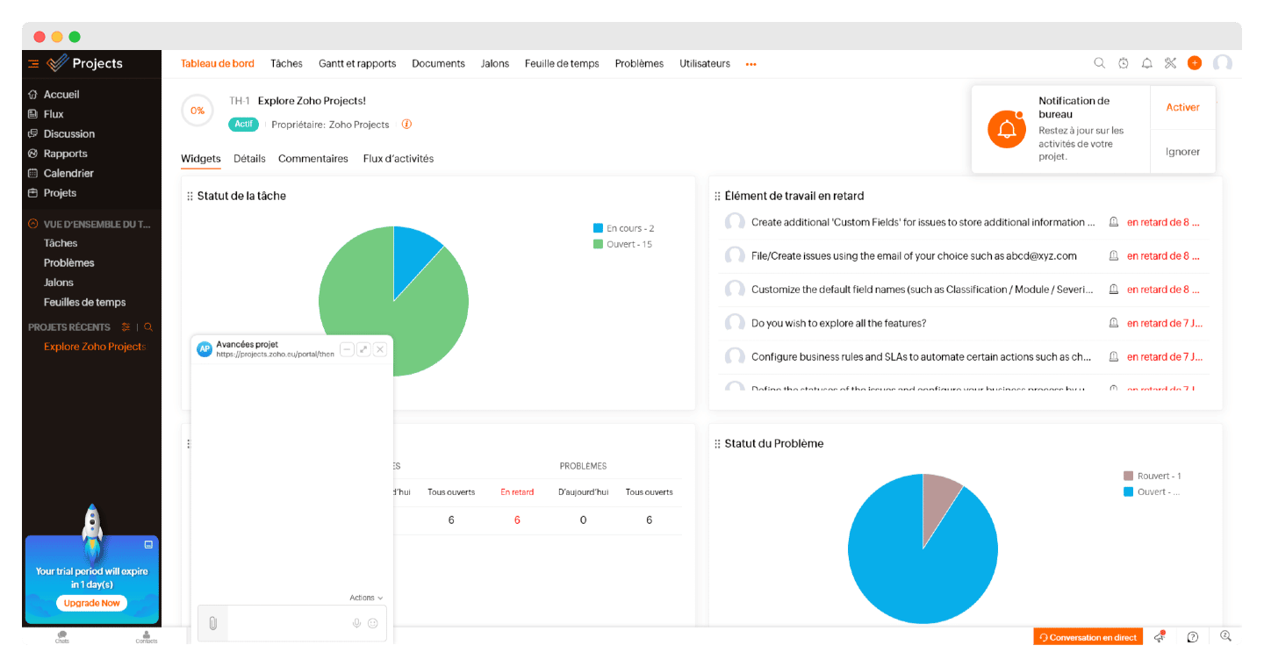Viewport: 1264px width, 667px height.
Task: Minimize the trial banner using its corner icon
Action: click(x=148, y=545)
